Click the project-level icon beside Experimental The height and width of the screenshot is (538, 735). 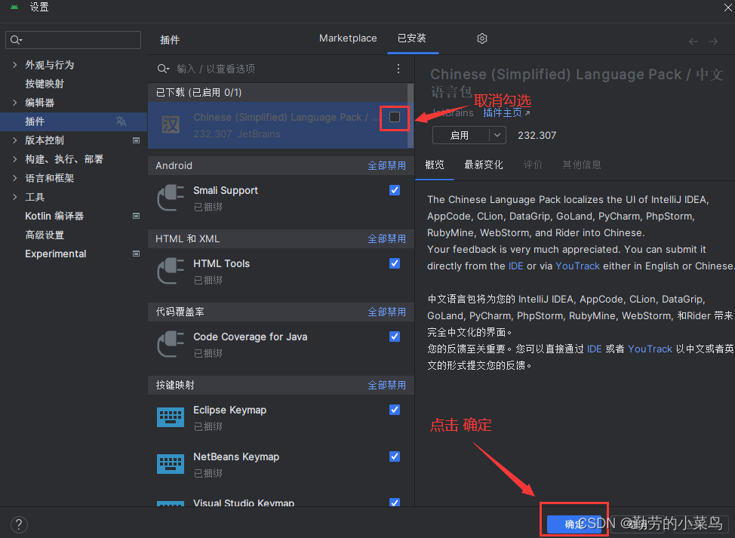(x=136, y=254)
